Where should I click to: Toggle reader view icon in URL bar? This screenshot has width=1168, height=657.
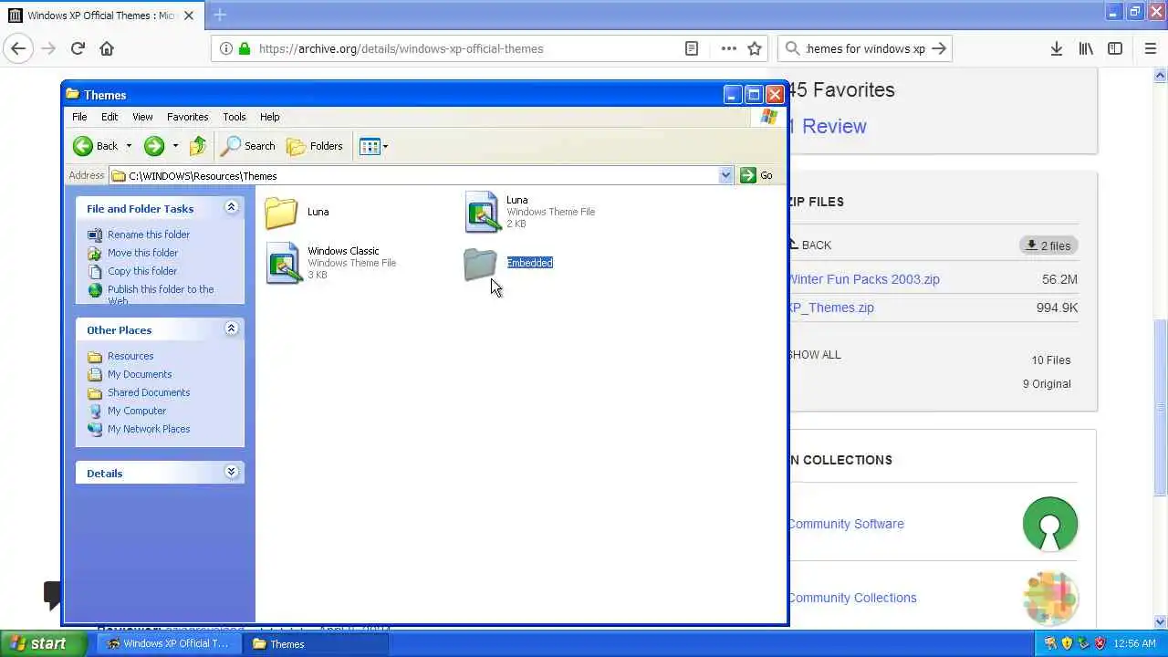692,48
